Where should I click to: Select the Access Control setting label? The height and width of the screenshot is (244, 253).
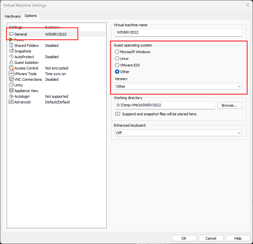pos(26,68)
